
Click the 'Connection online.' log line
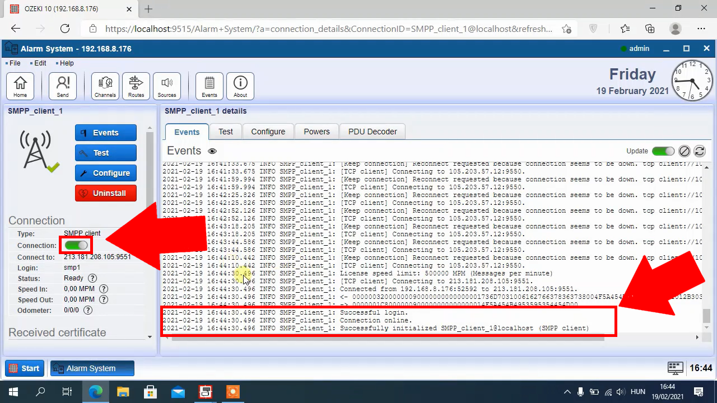[376, 320]
